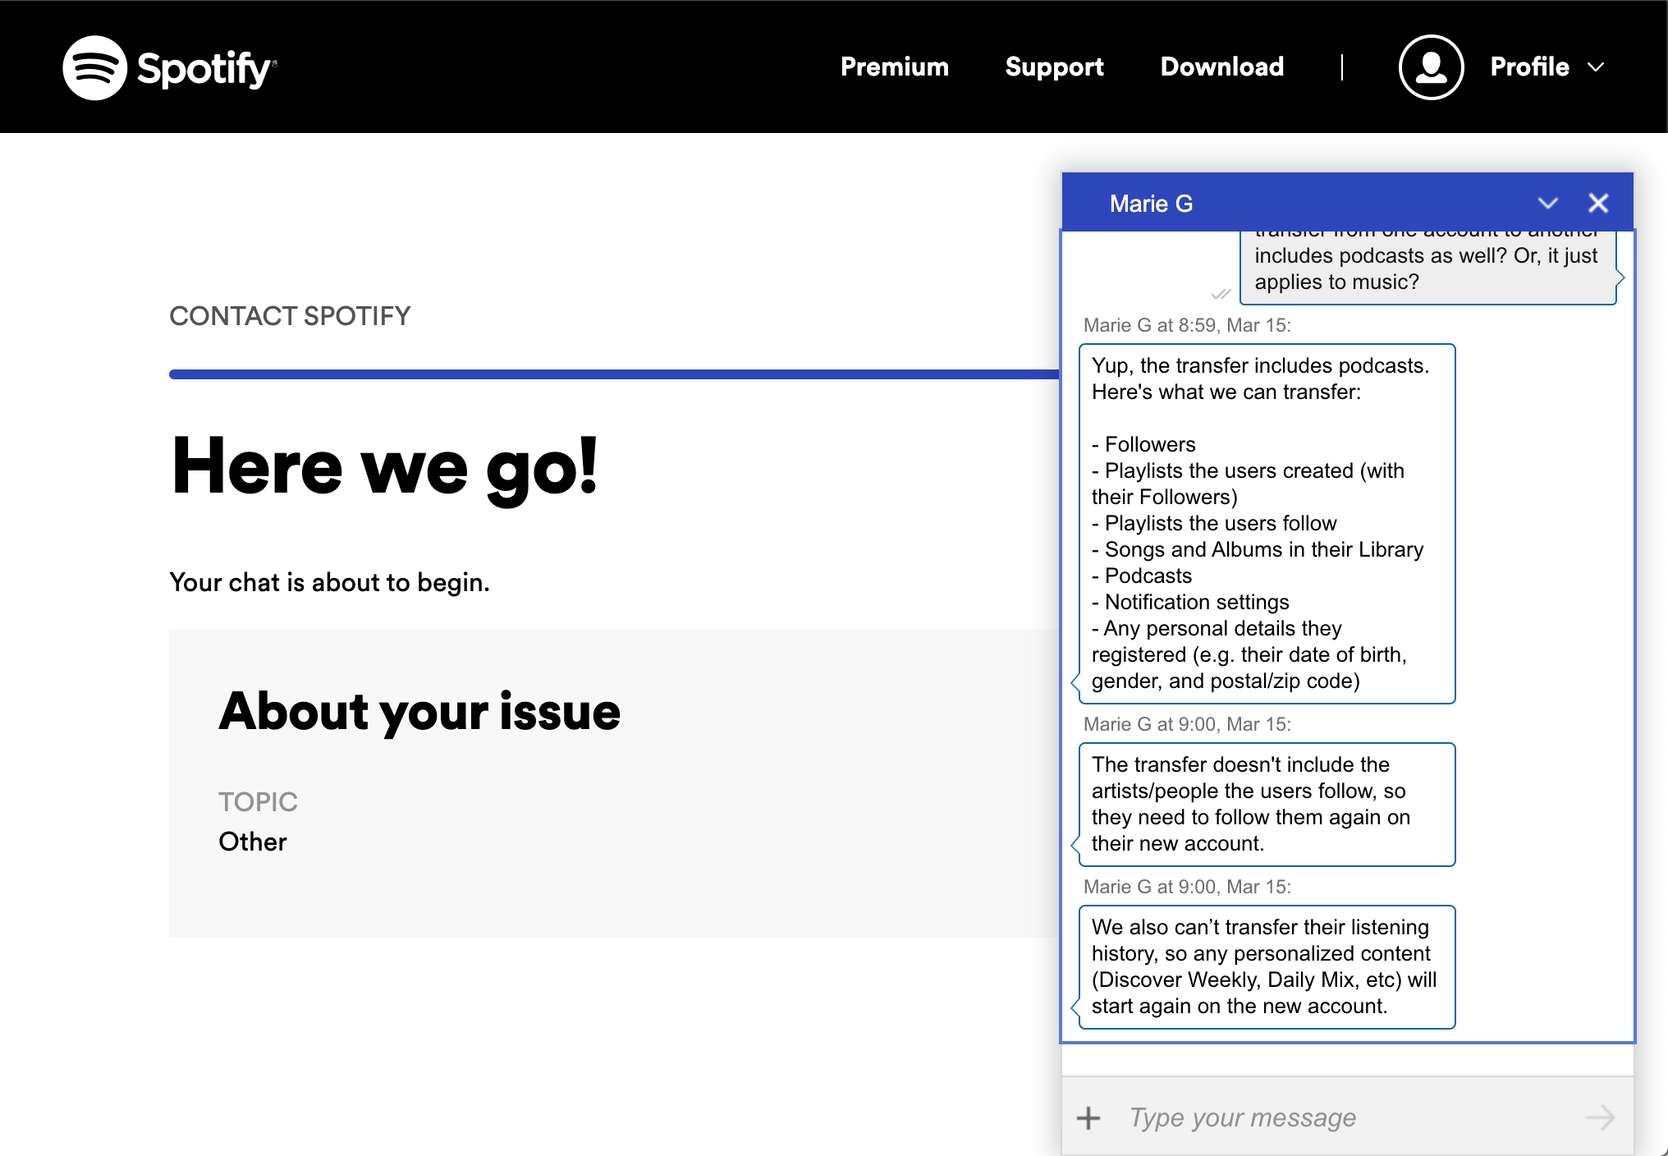Click the blue progress bar under Contact Spotify
The image size is (1668, 1156).
(612, 374)
